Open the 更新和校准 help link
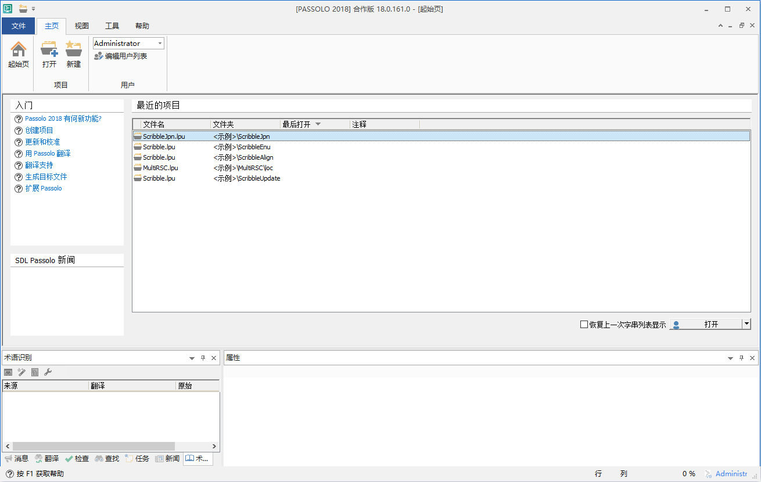Viewport: 761px width, 482px height. tap(42, 142)
